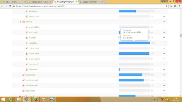Open WhatsApp from the taskbar
This screenshot has height=102, width=182.
click(x=35, y=99)
